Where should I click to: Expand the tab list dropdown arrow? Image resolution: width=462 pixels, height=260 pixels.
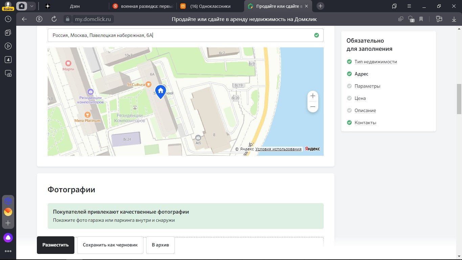(x=31, y=6)
